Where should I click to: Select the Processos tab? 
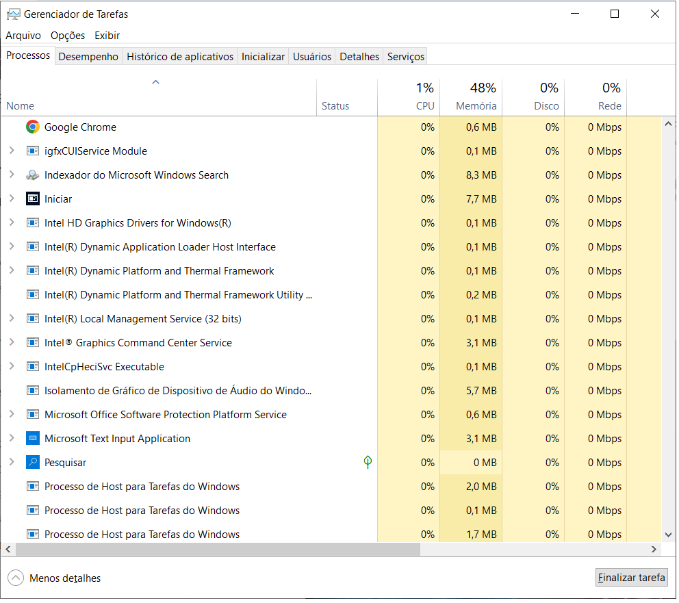(x=28, y=55)
